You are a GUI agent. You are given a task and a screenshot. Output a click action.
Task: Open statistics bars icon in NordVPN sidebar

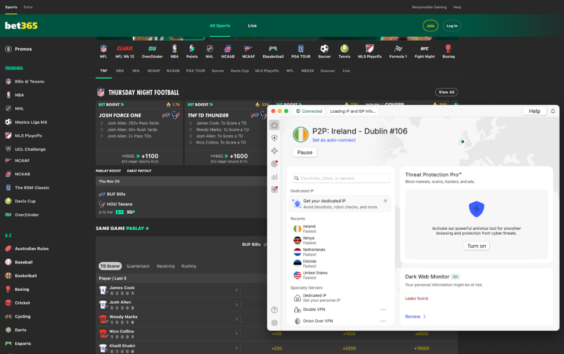tap(274, 176)
